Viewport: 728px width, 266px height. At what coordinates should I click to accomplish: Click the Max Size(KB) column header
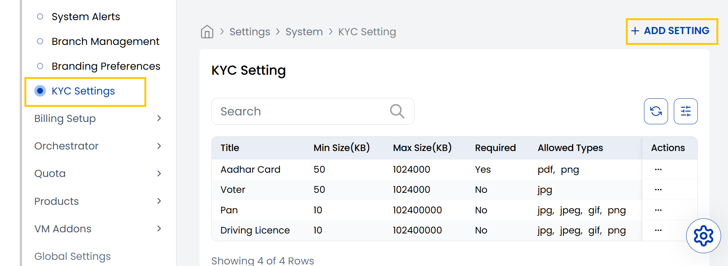(422, 148)
